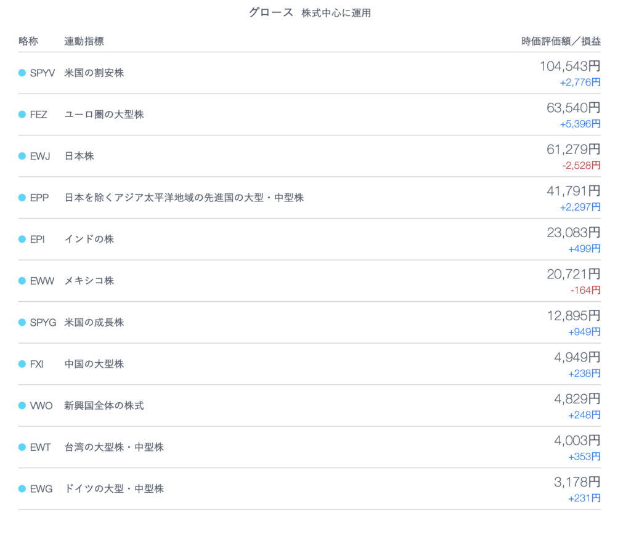Click 日本を除くアジア太平洋地域 description
The height and width of the screenshot is (534, 631).
(x=184, y=198)
